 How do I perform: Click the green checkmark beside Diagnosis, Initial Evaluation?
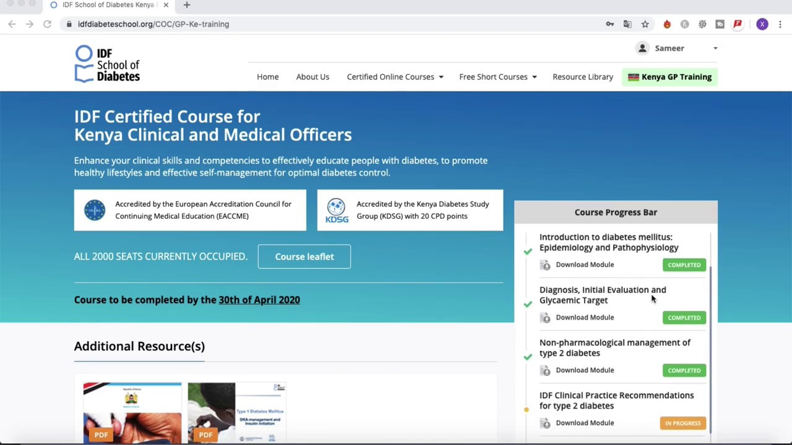pos(528,304)
